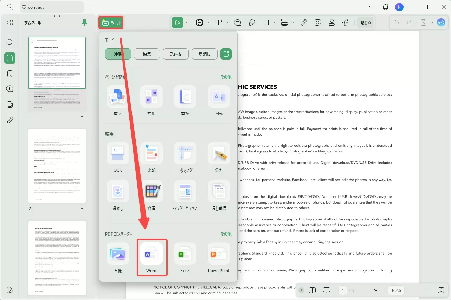This screenshot has width=451, height=300.
Task: Switch to 編集 (Edit) mode
Action: [147, 54]
